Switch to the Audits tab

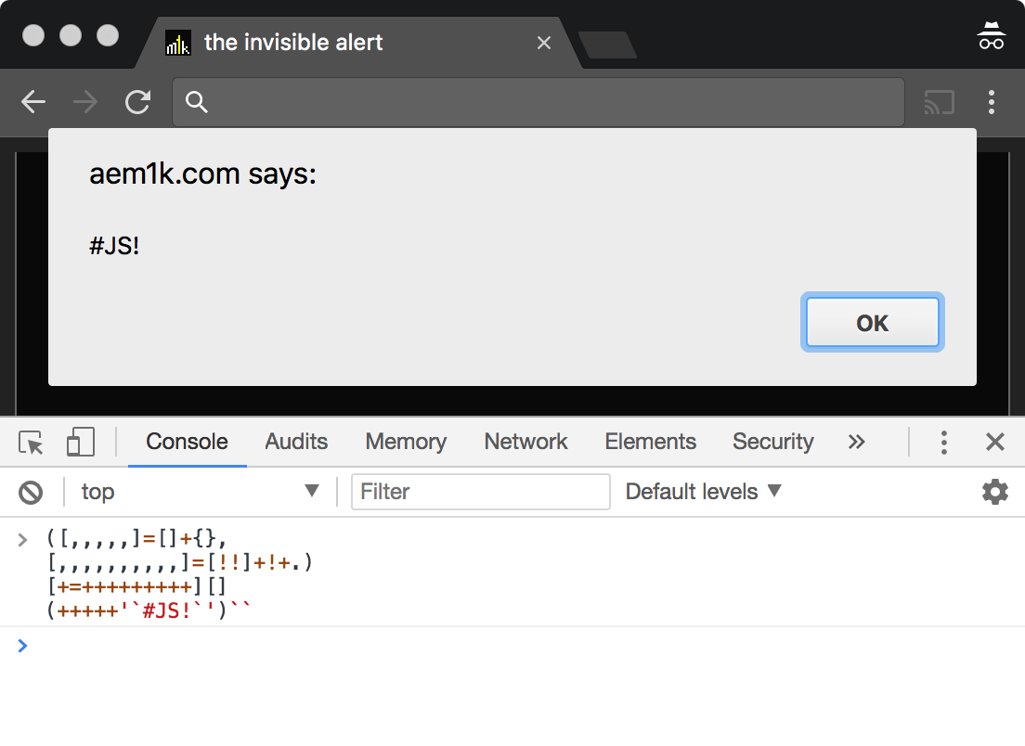pos(296,442)
